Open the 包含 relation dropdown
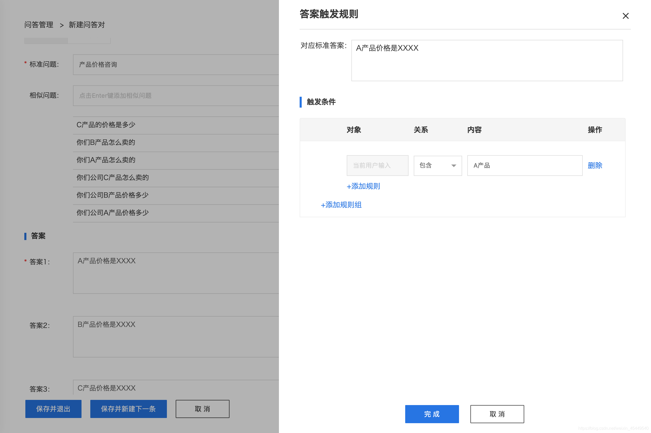The width and height of the screenshot is (651, 433). pos(437,165)
